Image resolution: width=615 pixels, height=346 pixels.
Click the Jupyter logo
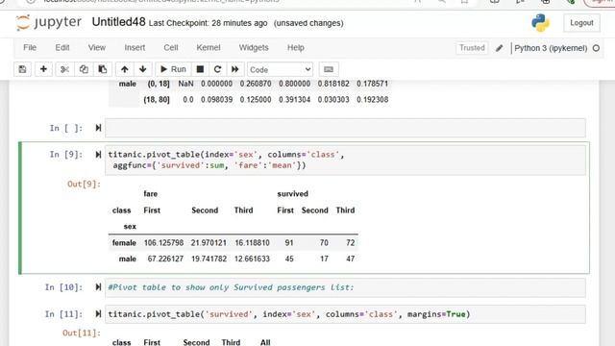[x=49, y=22]
